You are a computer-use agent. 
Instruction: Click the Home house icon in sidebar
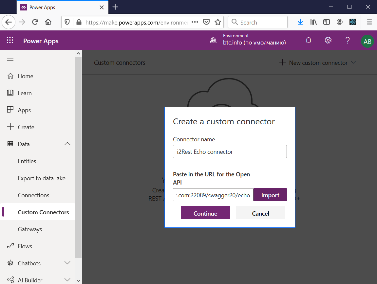pyautogui.click(x=10, y=76)
